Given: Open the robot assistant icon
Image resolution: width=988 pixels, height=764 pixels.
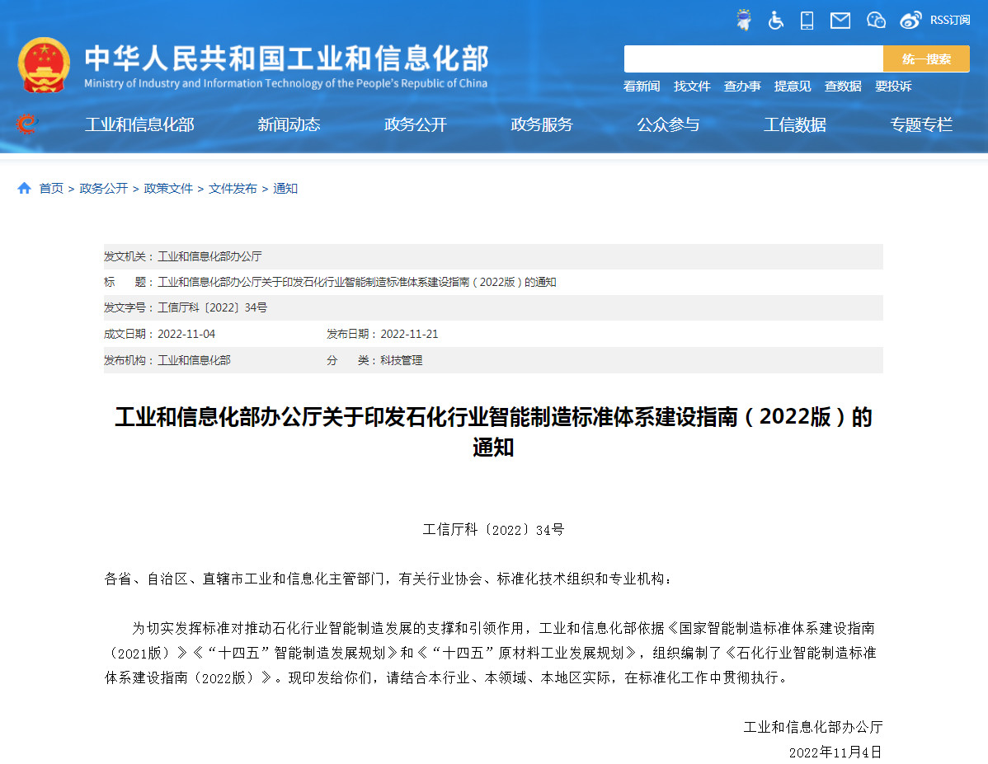Looking at the screenshot, I should [x=744, y=20].
